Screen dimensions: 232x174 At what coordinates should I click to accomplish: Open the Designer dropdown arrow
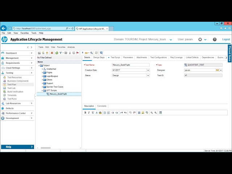[221, 70]
